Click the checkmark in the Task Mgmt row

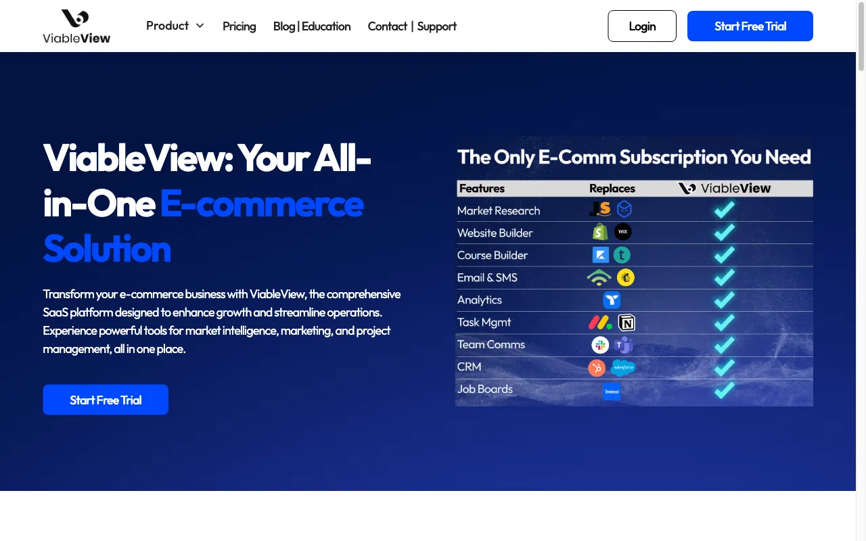click(724, 323)
